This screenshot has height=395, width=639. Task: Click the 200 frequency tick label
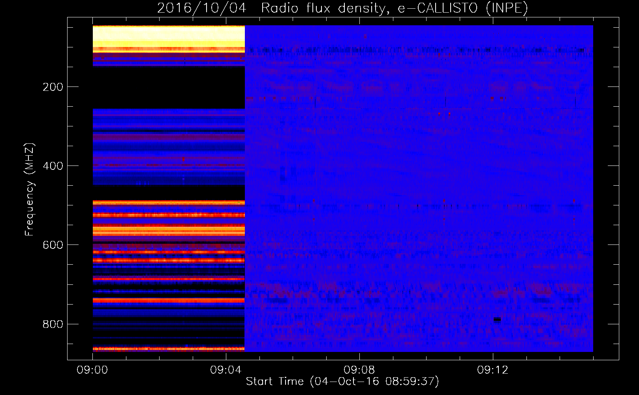coord(53,87)
